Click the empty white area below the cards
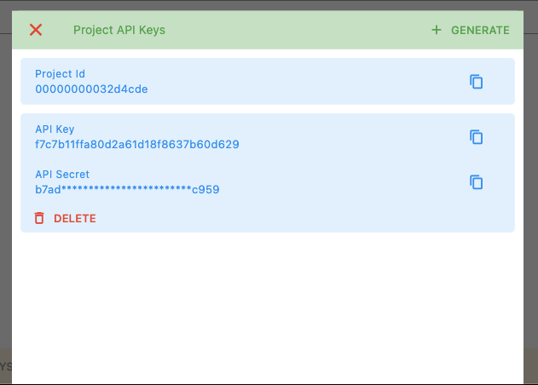 [x=268, y=307]
